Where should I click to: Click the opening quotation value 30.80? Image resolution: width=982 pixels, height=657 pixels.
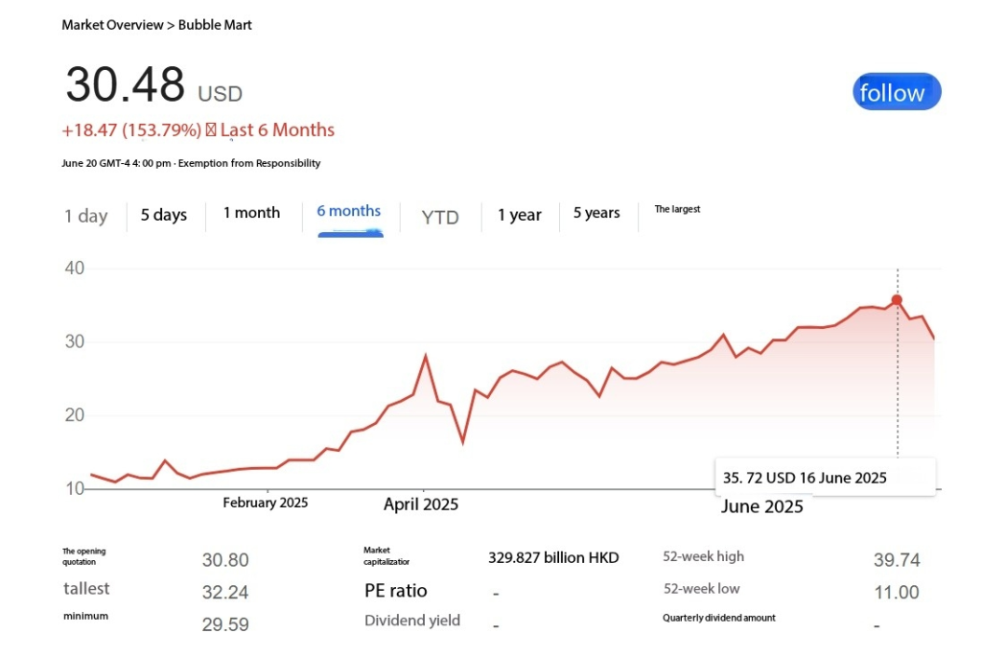point(225,560)
